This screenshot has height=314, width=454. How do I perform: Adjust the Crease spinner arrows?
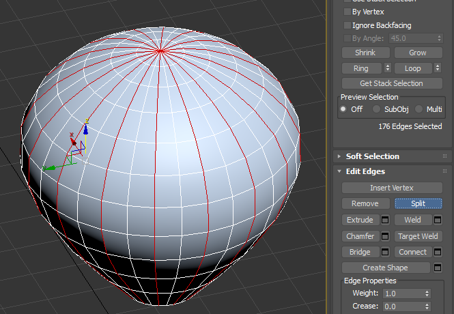pyautogui.click(x=427, y=306)
